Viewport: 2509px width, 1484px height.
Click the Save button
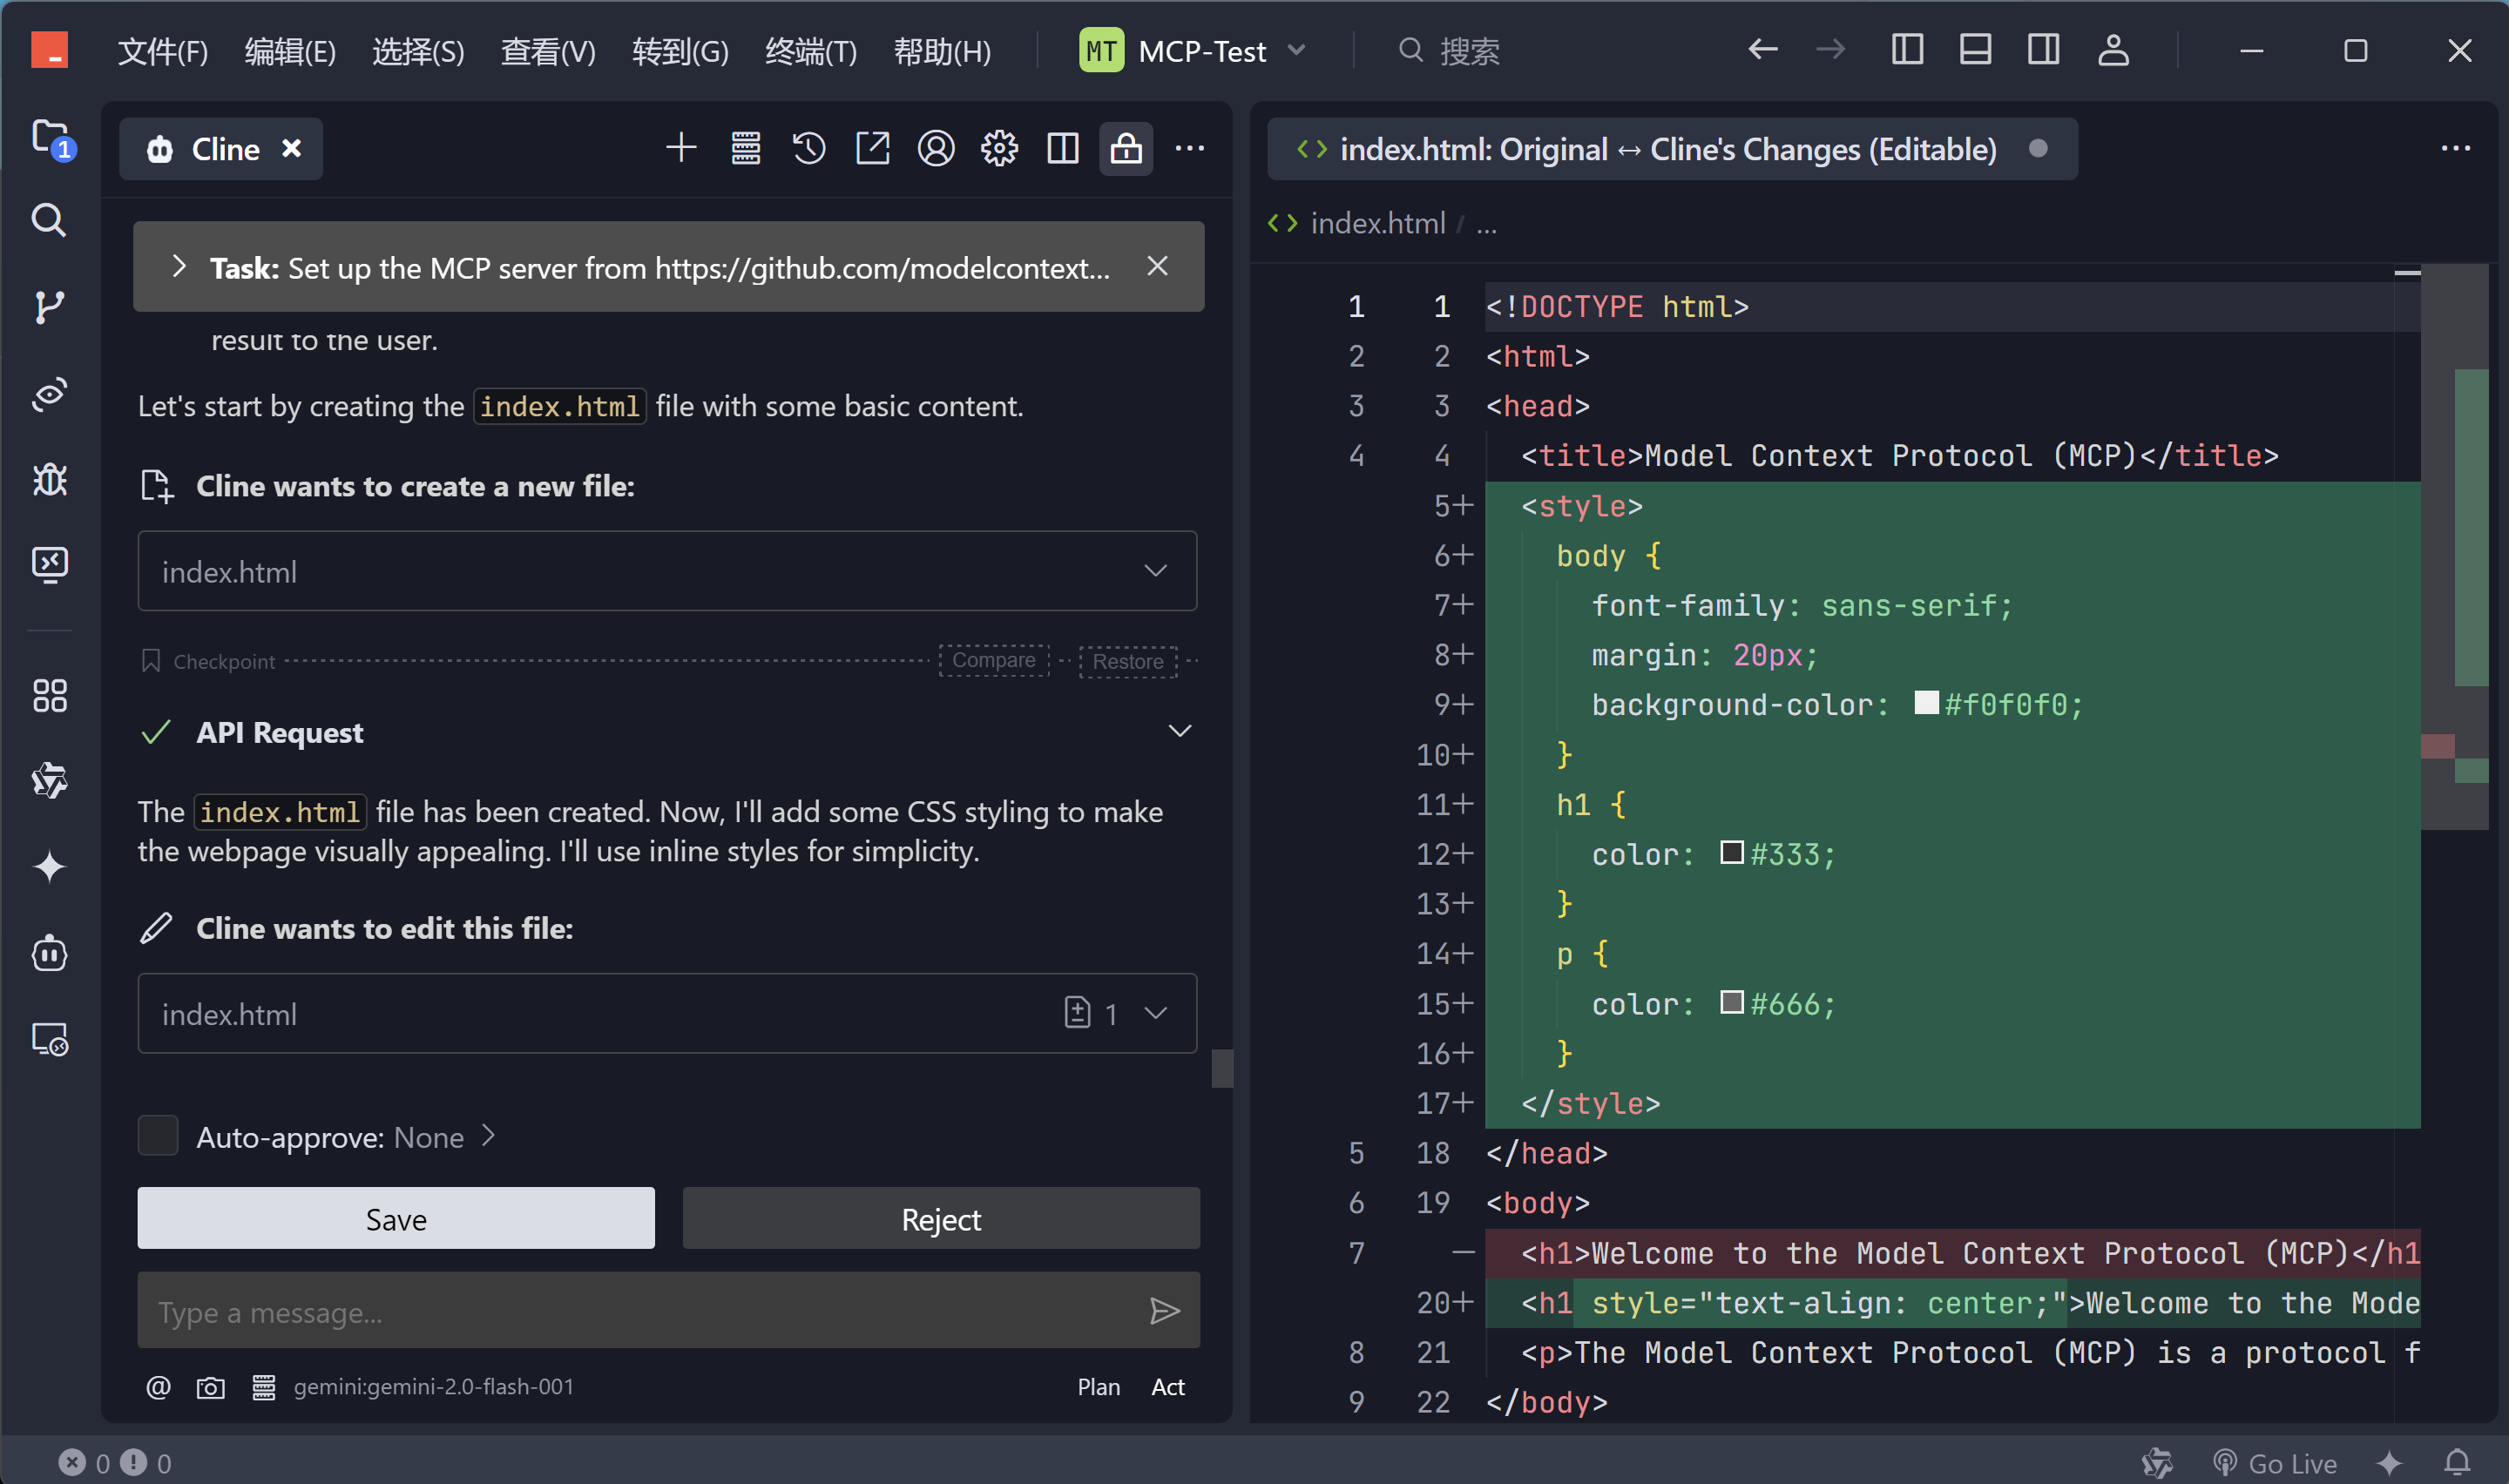(x=396, y=1219)
